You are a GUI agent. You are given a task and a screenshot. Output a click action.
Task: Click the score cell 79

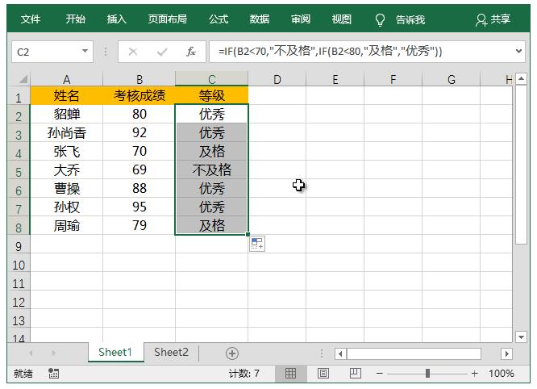[139, 225]
